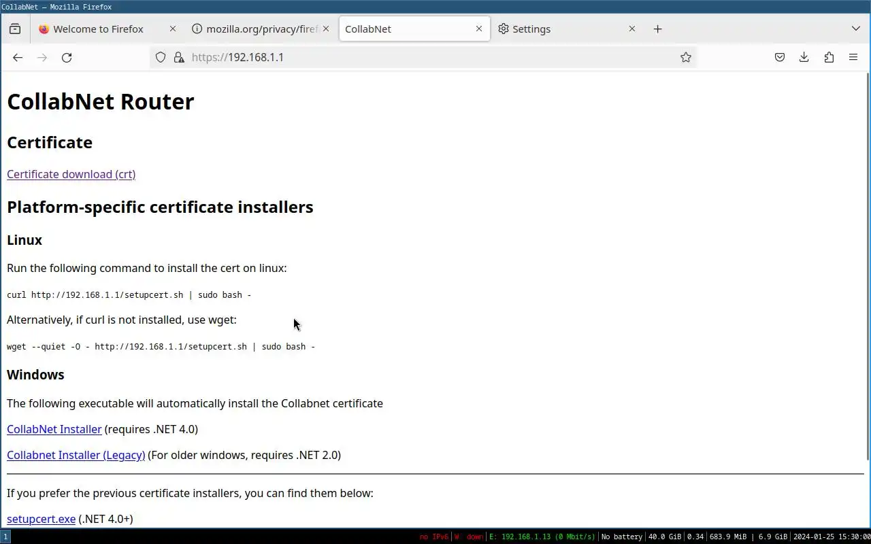871x544 pixels.
Task: Click the forward navigation arrow
Action: [42, 57]
